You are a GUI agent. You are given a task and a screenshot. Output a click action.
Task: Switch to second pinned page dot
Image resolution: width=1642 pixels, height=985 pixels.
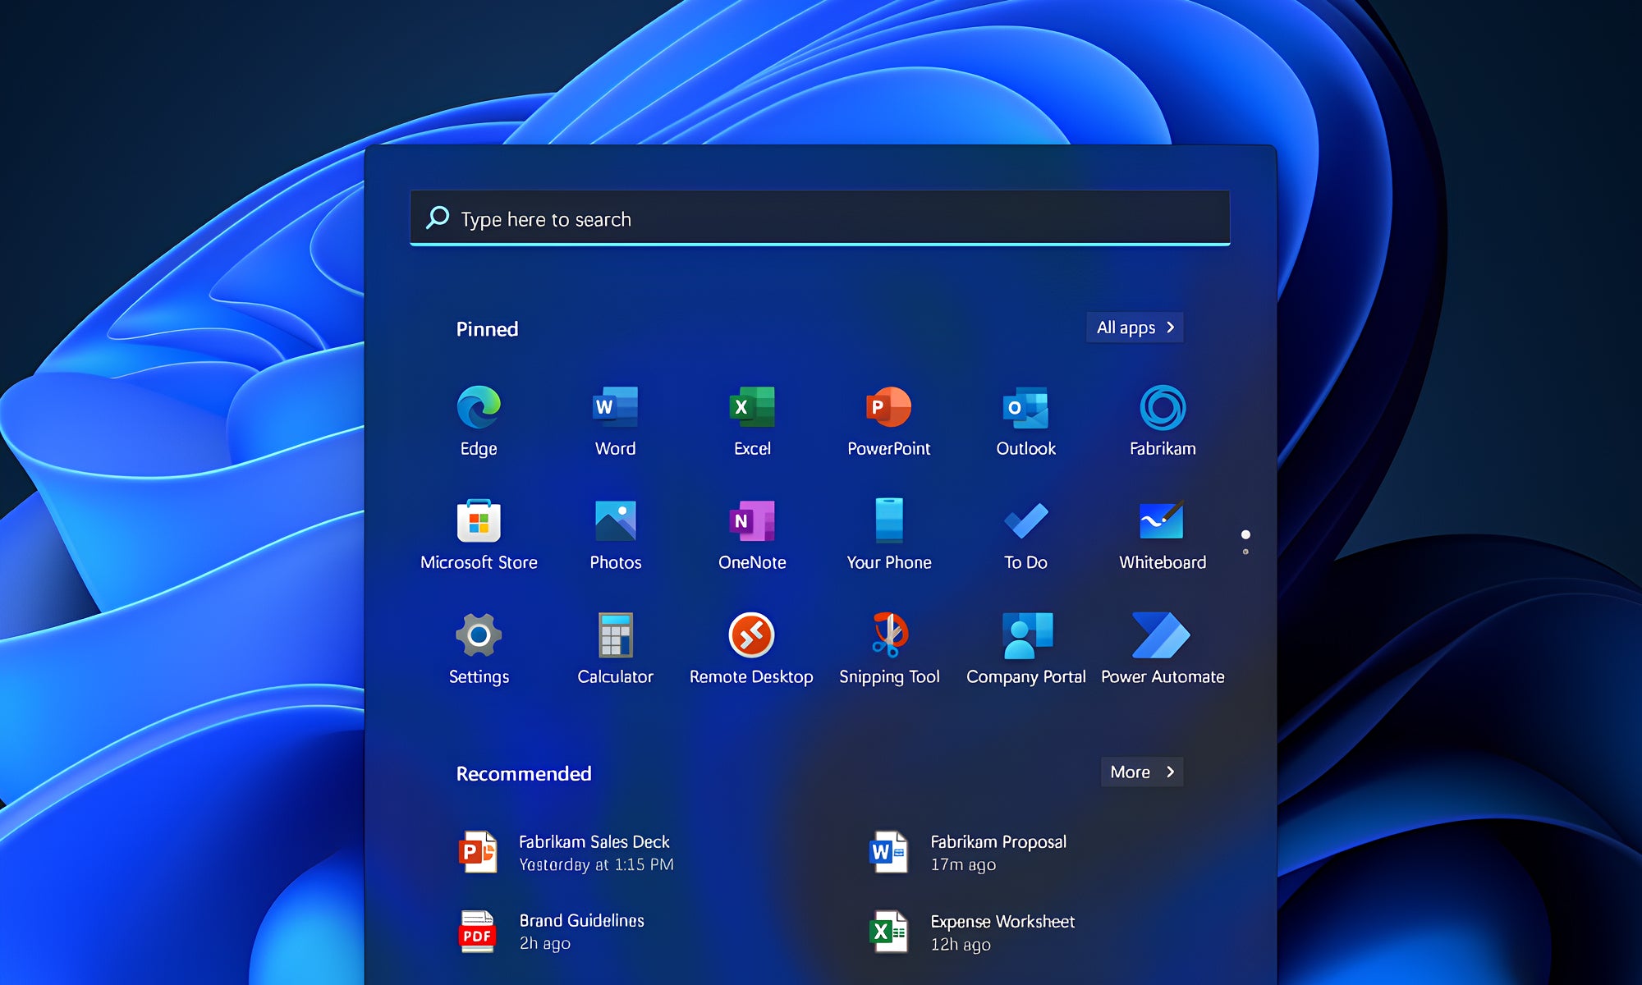pos(1245,552)
